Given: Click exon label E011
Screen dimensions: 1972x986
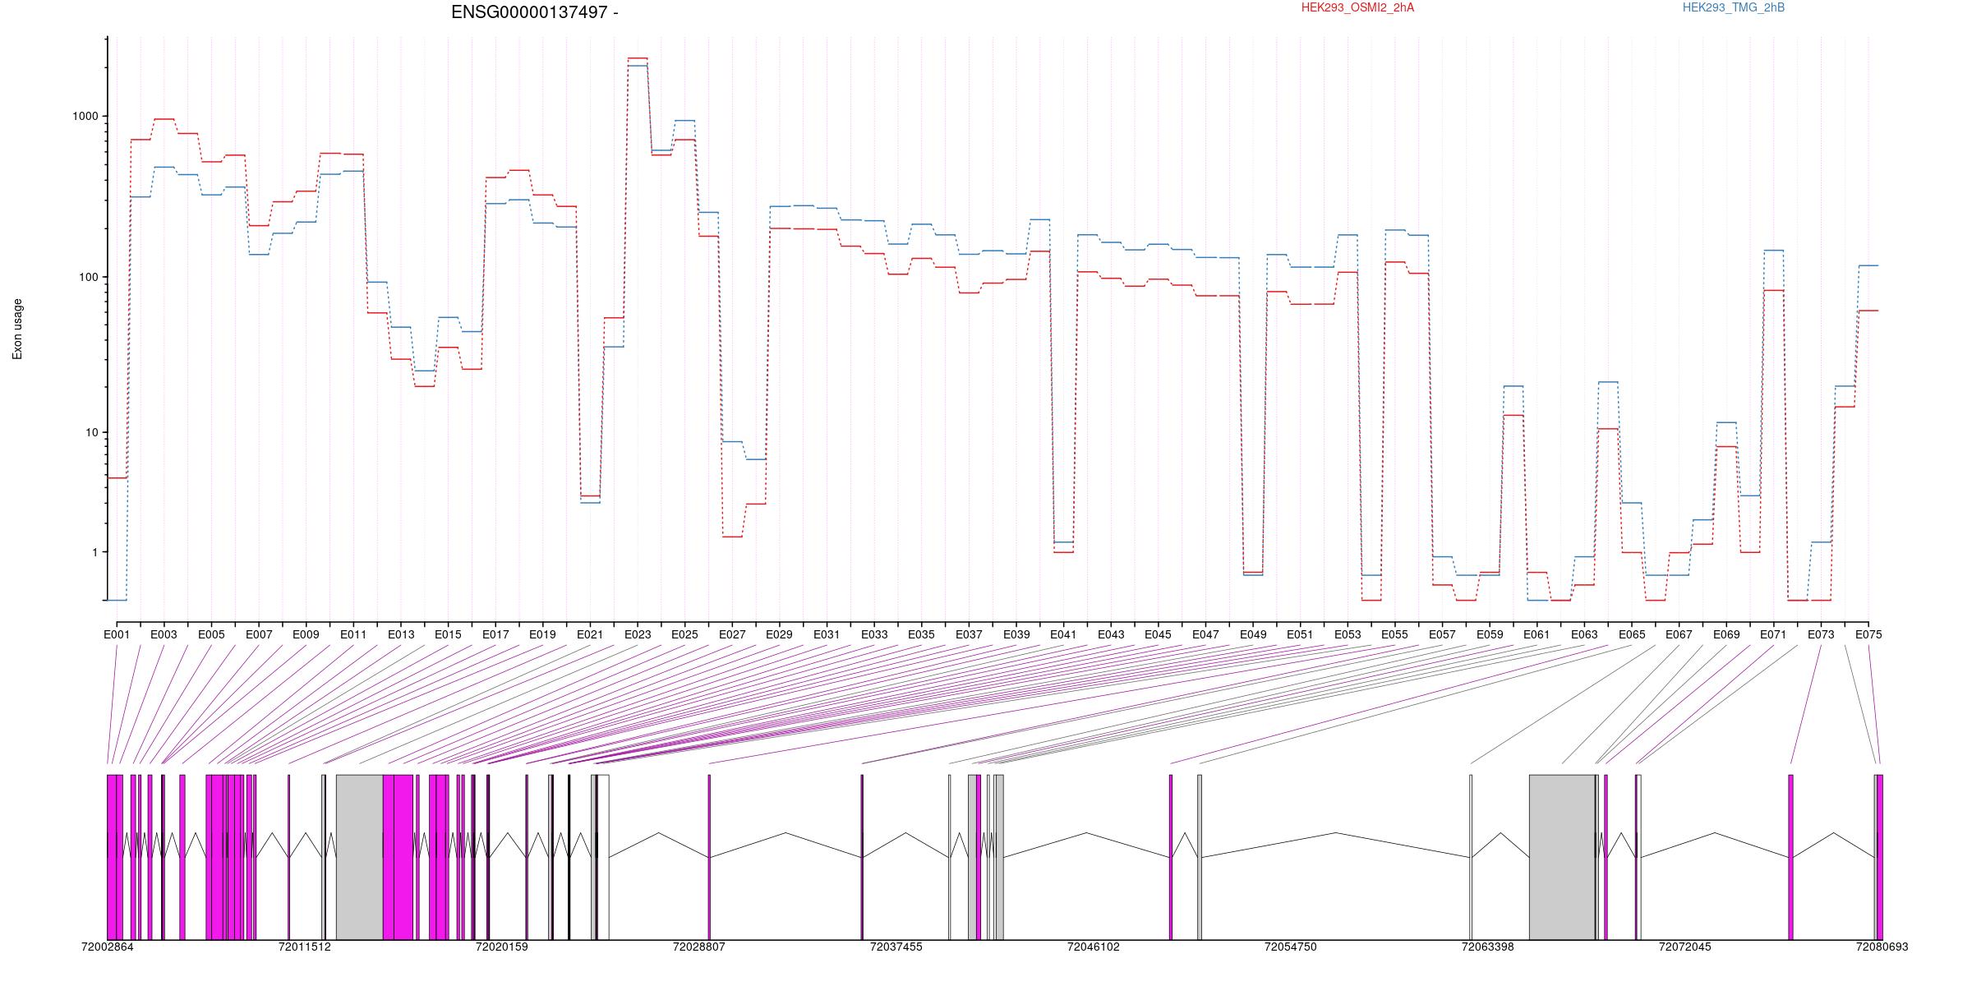Looking at the screenshot, I should (x=353, y=634).
